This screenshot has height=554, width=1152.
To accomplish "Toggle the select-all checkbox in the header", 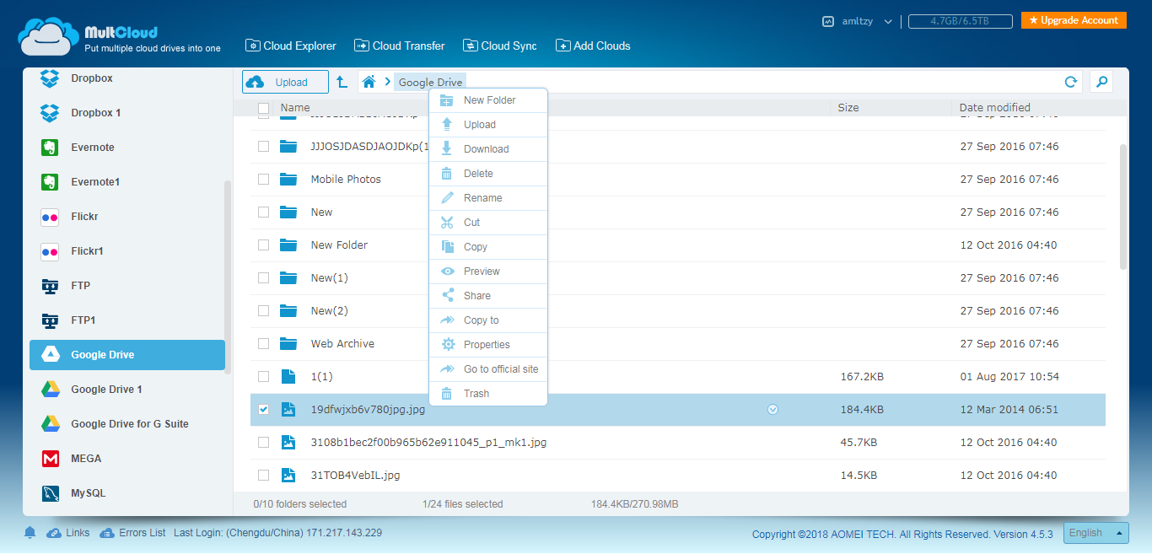I will point(264,108).
